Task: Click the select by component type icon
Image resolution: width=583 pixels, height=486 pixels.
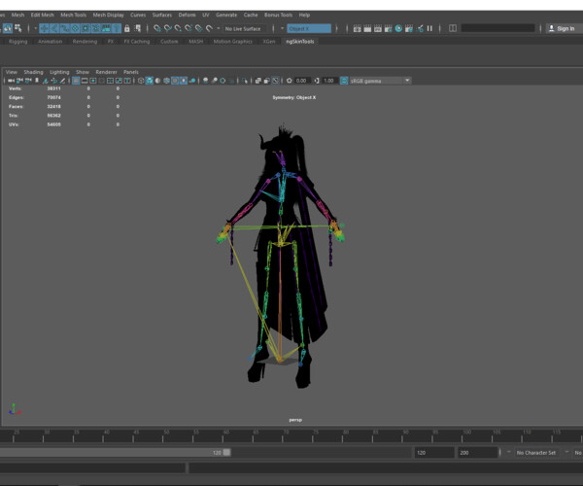Action: coord(17,28)
